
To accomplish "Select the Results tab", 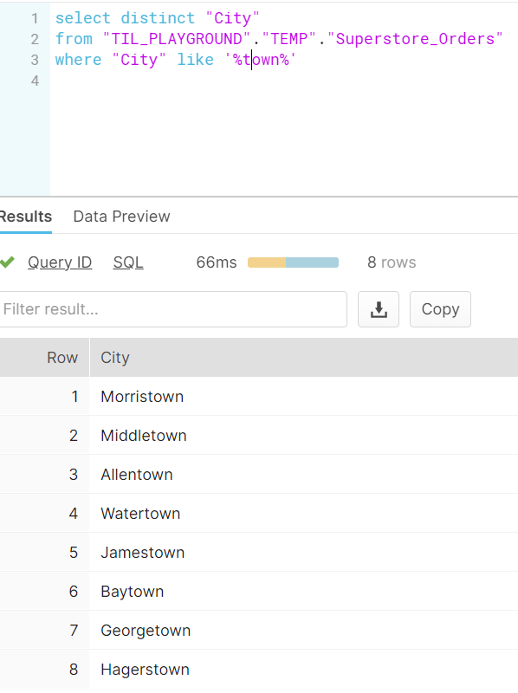I will 26,217.
